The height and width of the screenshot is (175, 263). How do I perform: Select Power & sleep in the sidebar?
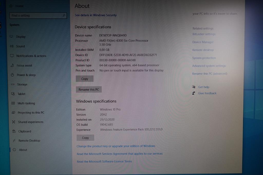[x=26, y=75]
